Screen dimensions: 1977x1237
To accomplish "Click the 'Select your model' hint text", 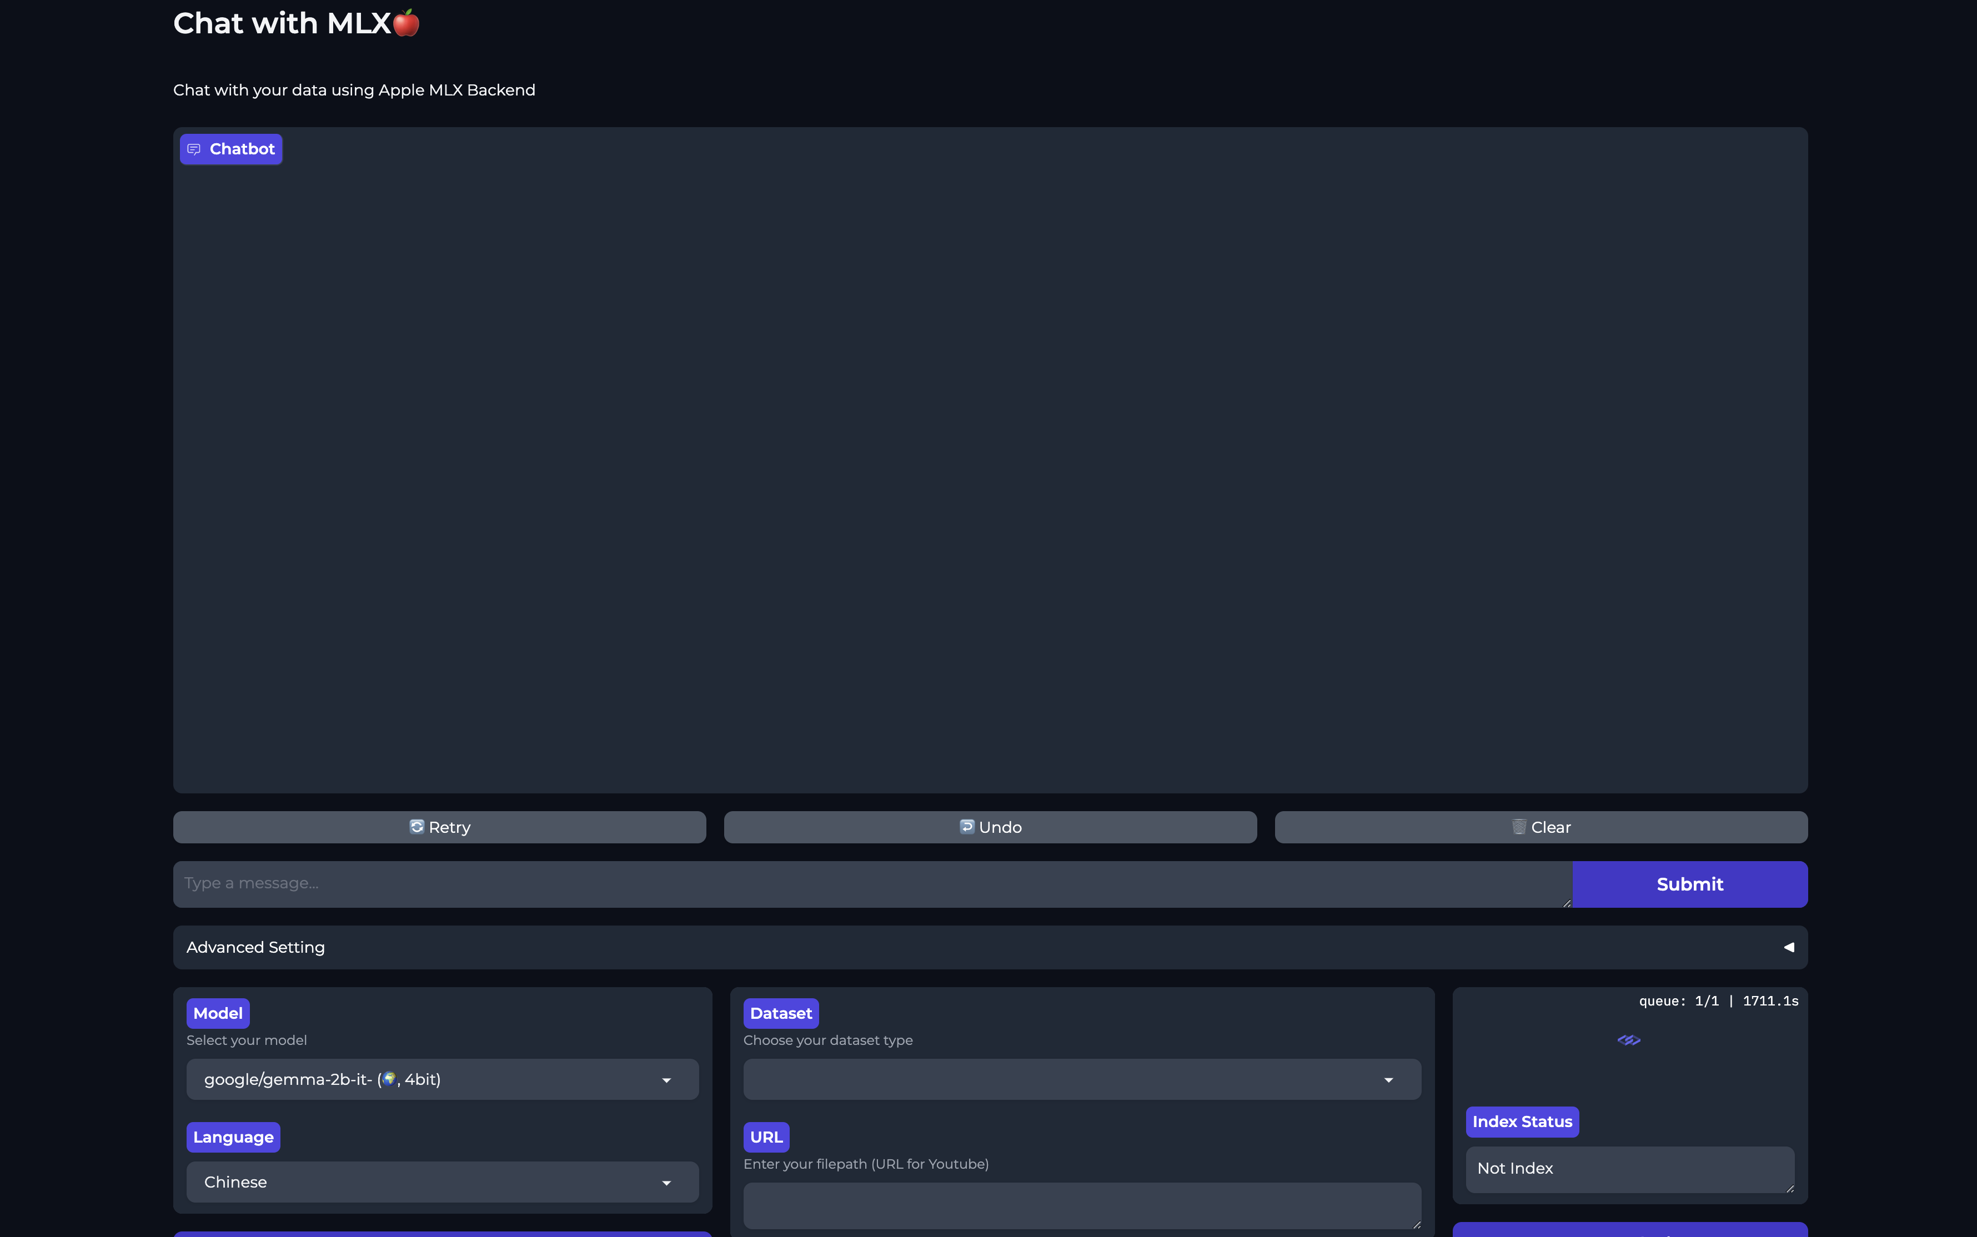I will pos(247,1040).
